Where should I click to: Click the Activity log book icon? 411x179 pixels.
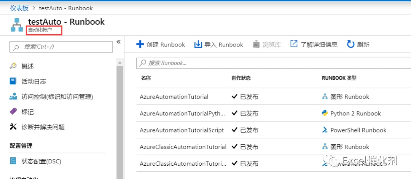13,81
